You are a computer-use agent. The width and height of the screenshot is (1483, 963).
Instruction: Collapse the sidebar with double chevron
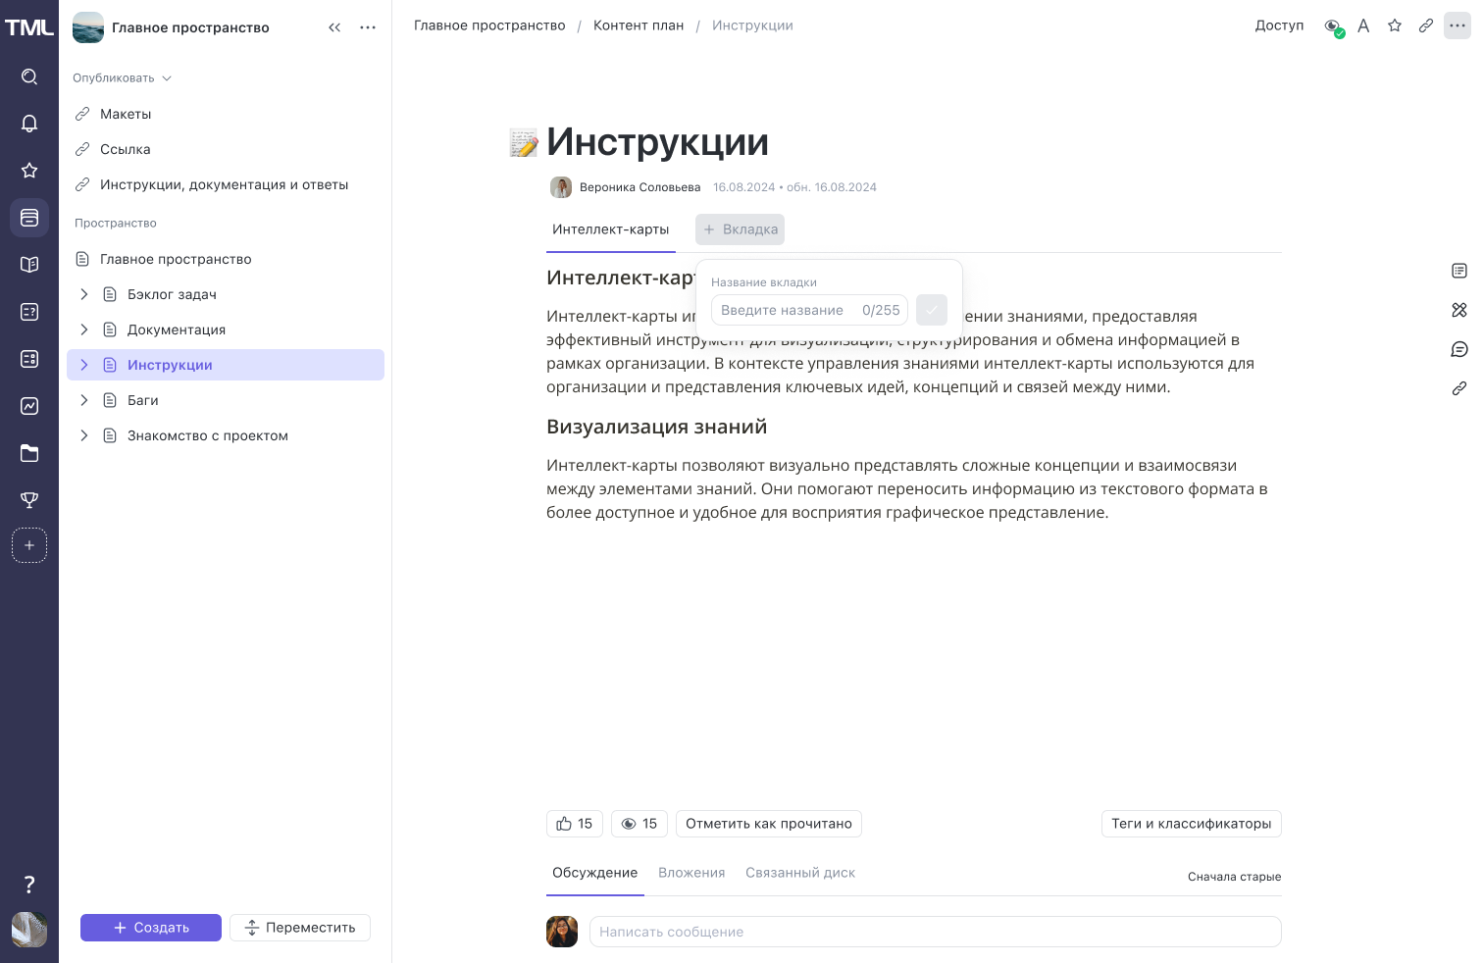point(334,27)
